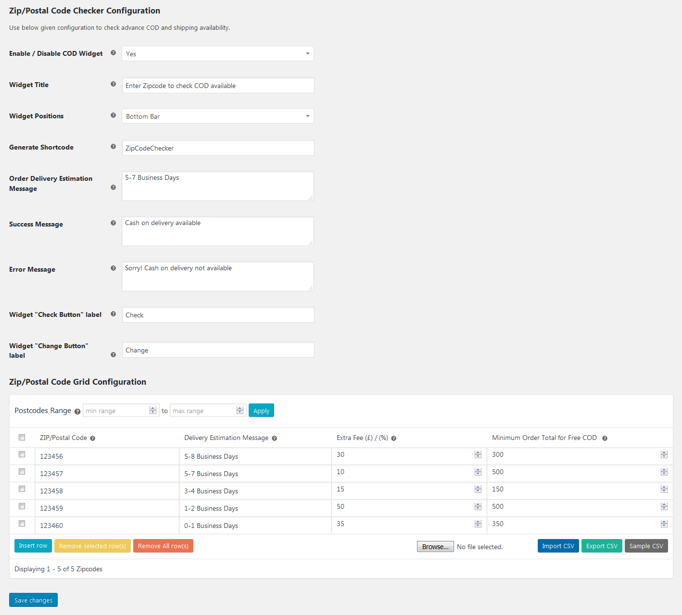This screenshot has width=682, height=615.
Task: Click stepper arrows on min range field
Action: tap(153, 411)
